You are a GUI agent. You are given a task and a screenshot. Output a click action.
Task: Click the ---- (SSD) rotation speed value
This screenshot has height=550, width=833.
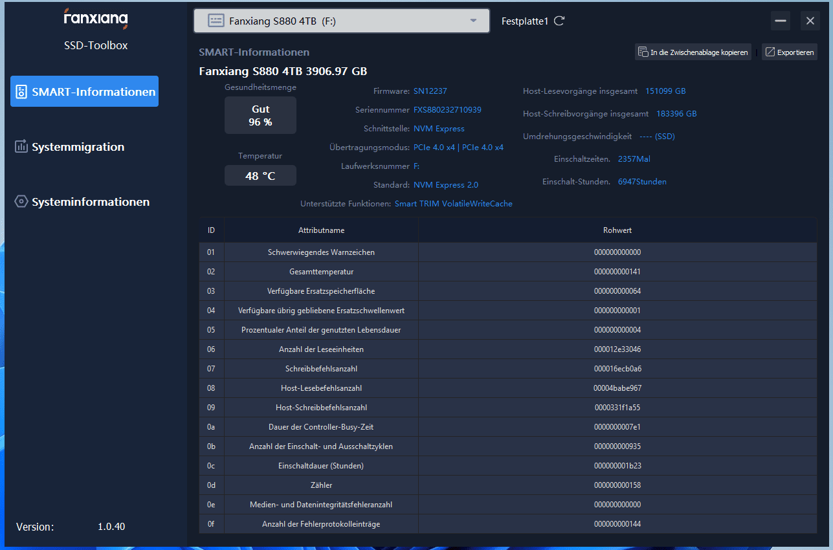pyautogui.click(x=657, y=137)
